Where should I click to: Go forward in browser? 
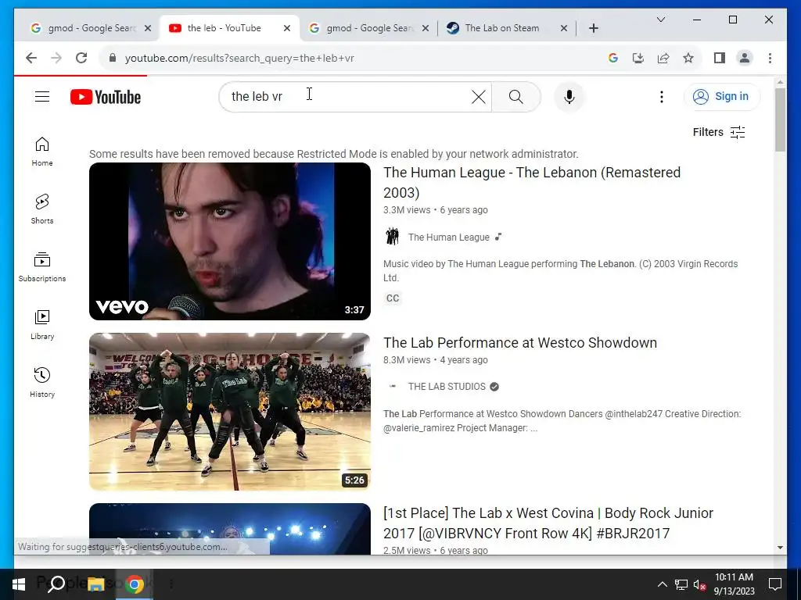pyautogui.click(x=56, y=58)
